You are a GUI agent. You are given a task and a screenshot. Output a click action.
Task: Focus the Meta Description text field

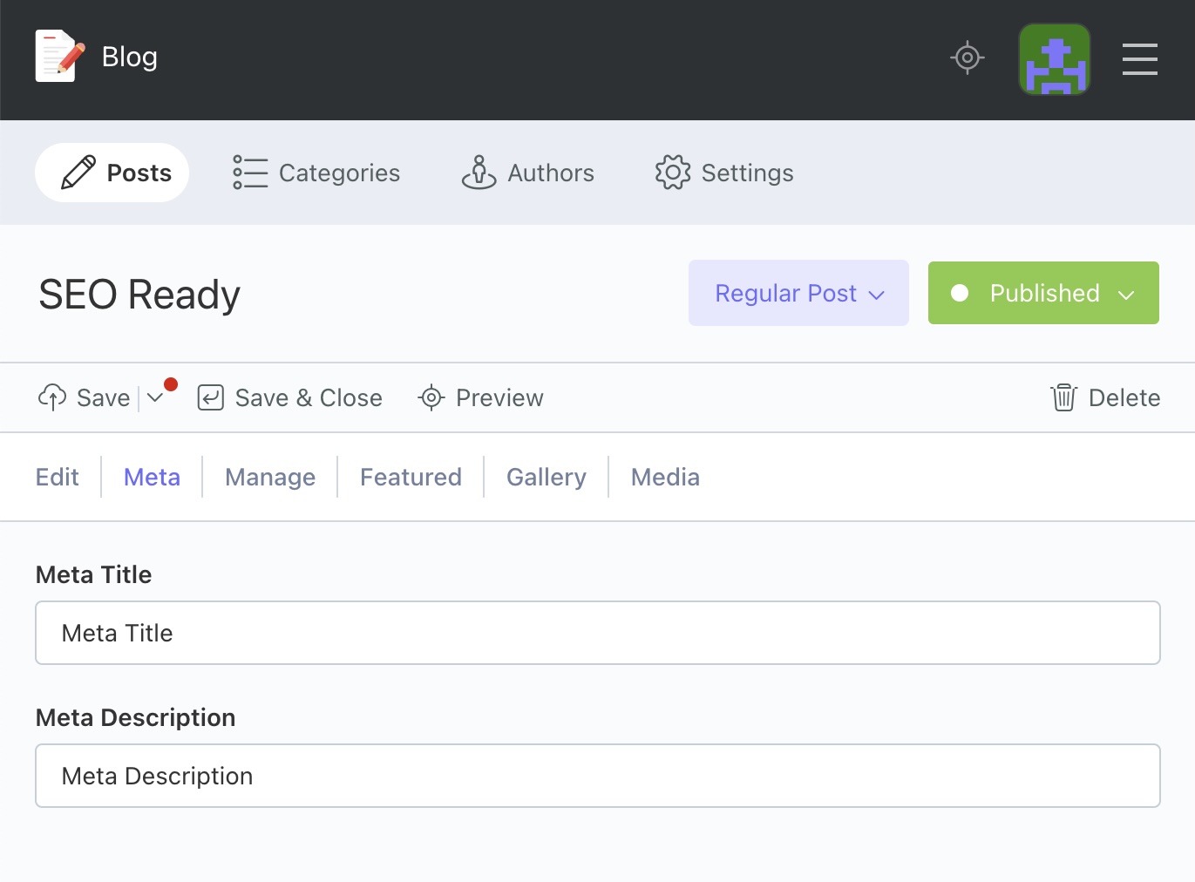click(x=598, y=777)
